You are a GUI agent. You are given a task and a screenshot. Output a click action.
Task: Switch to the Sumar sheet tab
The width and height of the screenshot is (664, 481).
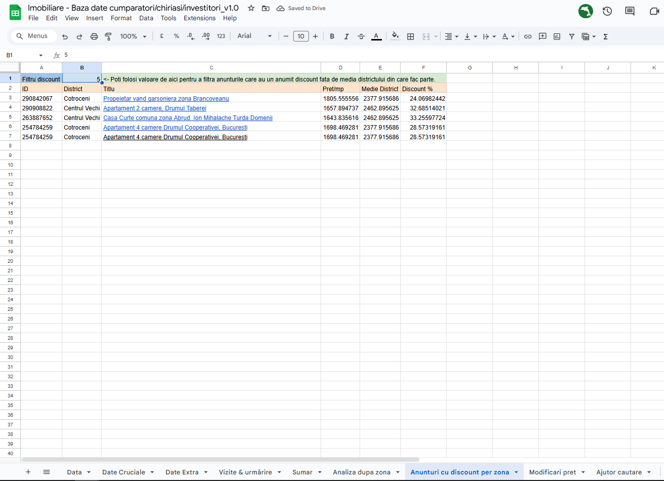(302, 472)
